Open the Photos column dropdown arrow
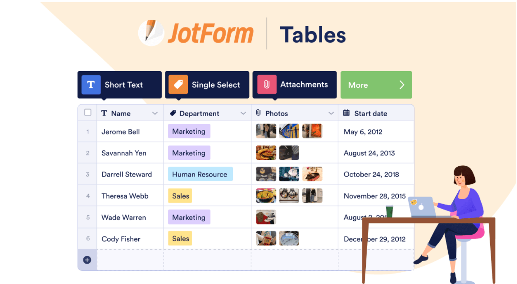 click(x=331, y=113)
